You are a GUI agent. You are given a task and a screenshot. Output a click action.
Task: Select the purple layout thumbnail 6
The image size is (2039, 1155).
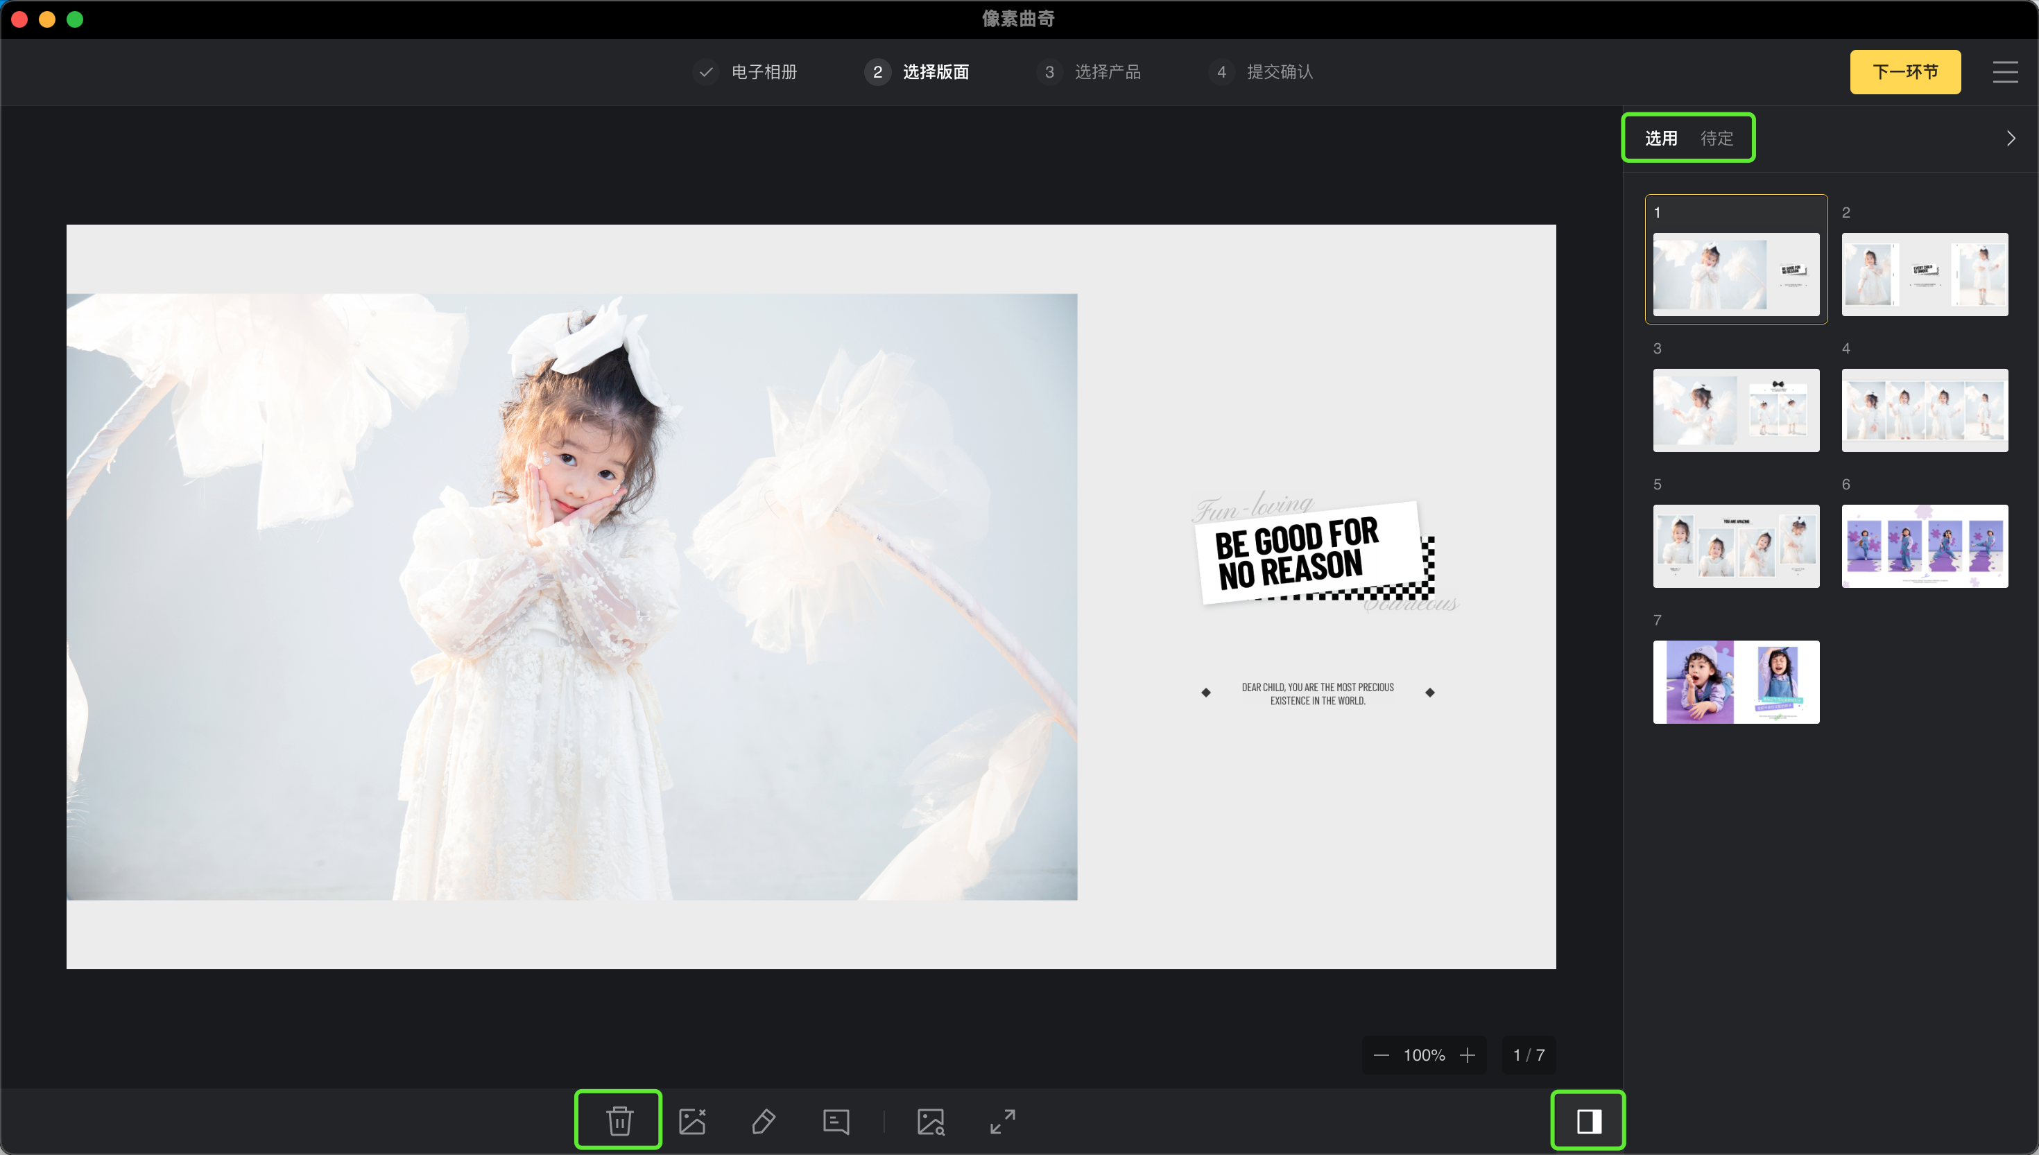coord(1924,546)
